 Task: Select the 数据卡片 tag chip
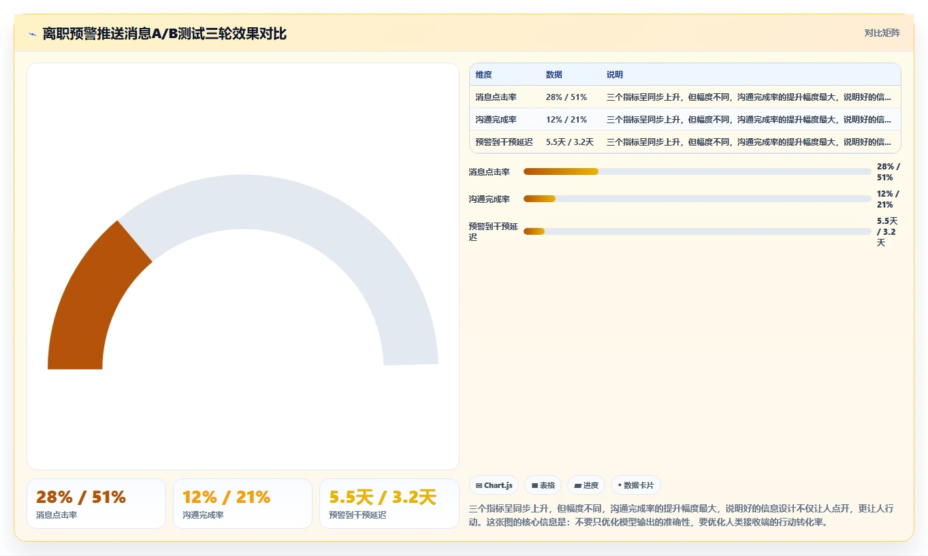tap(636, 485)
